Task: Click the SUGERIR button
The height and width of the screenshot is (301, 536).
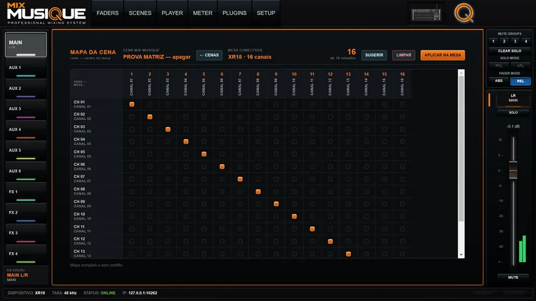Action: click(x=374, y=55)
